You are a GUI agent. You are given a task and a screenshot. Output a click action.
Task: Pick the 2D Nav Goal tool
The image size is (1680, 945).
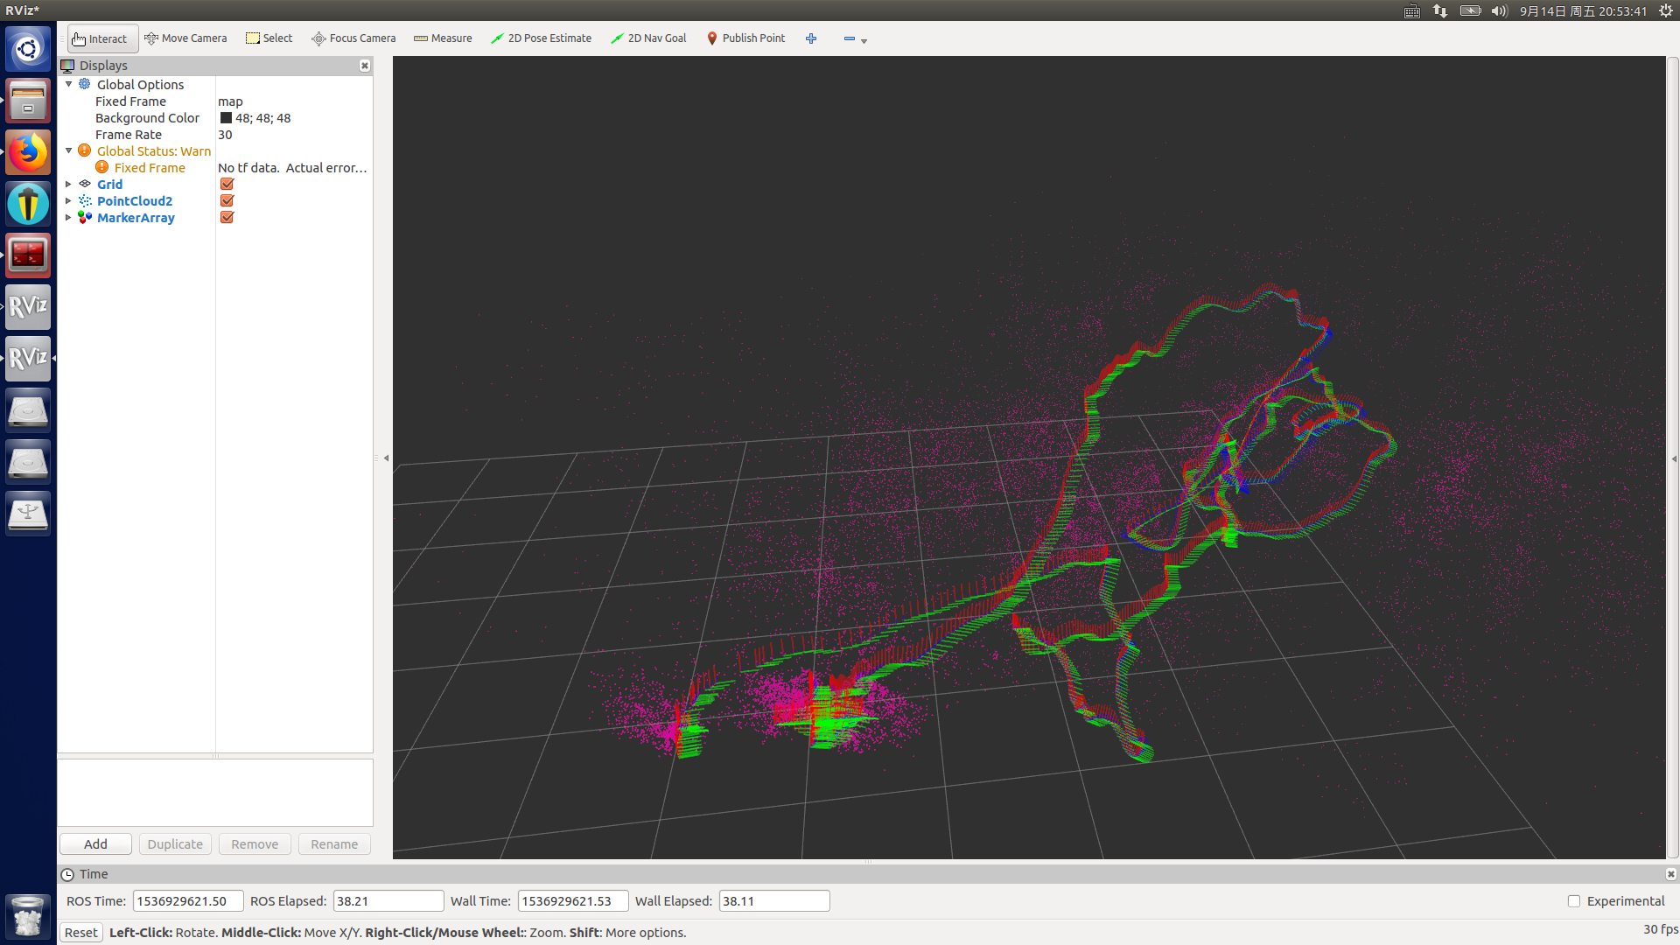[x=648, y=38]
